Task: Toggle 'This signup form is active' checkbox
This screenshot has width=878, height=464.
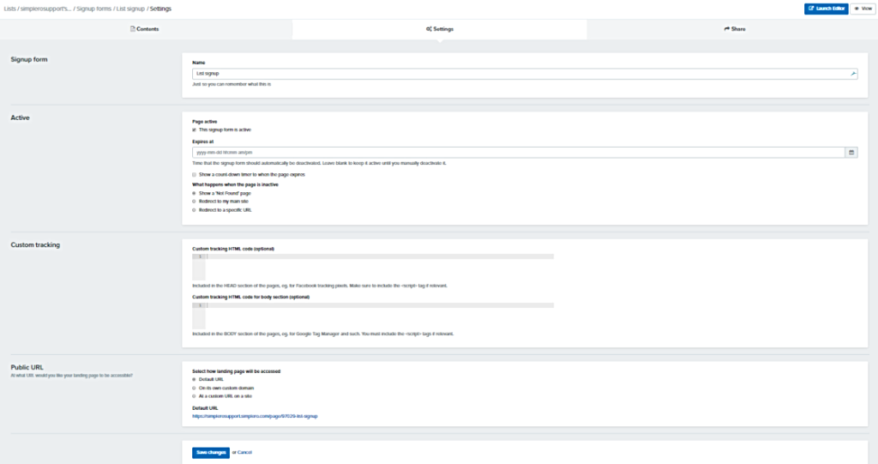Action: coord(195,130)
